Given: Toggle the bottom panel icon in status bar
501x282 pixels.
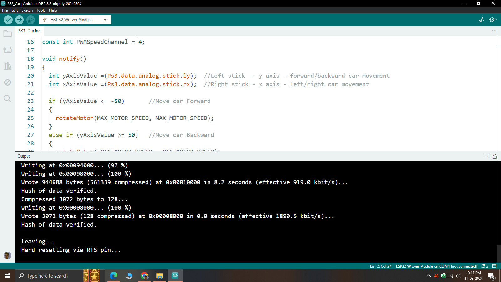Looking at the screenshot, I should 494,266.
